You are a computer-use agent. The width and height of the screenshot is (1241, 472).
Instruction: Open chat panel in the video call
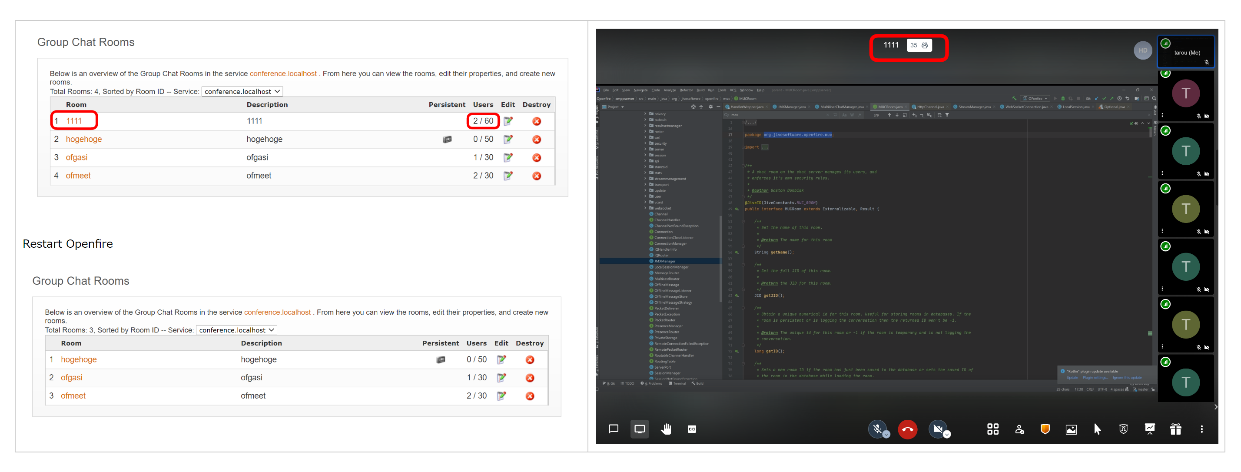pos(614,429)
